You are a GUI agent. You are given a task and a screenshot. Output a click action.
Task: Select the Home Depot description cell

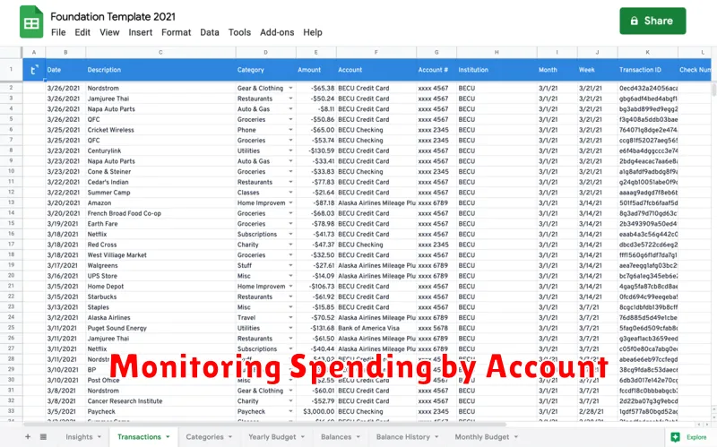coord(160,286)
